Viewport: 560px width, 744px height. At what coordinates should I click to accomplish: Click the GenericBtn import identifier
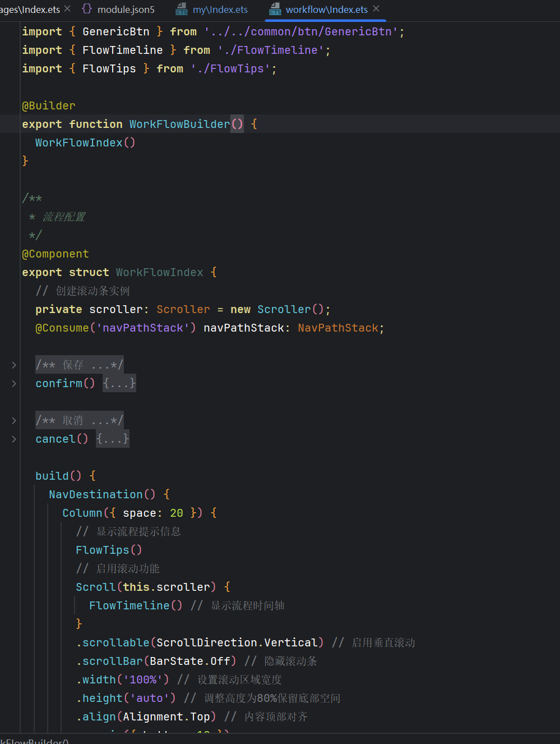point(115,32)
